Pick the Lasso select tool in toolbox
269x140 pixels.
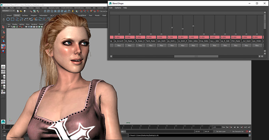[3, 32]
